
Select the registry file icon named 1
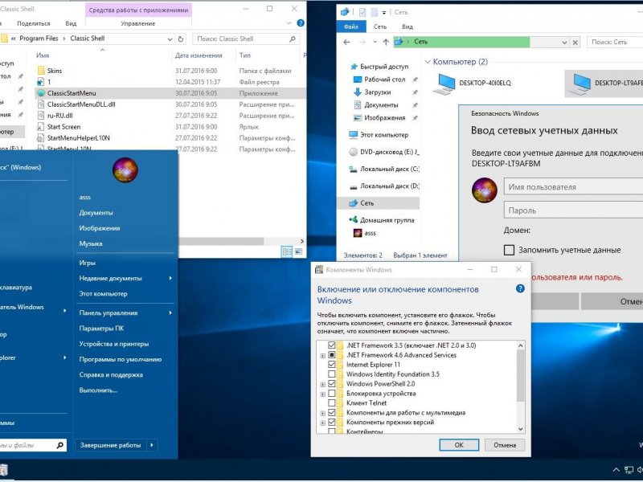pos(41,82)
